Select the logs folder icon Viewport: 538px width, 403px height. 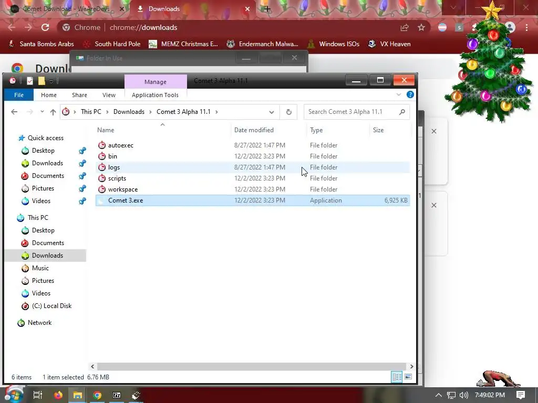pos(101,167)
